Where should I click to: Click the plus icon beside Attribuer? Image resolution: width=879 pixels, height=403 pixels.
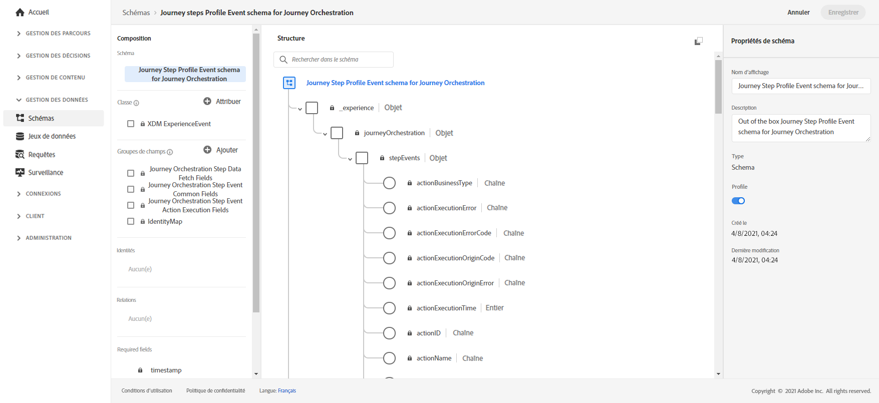pyautogui.click(x=207, y=101)
